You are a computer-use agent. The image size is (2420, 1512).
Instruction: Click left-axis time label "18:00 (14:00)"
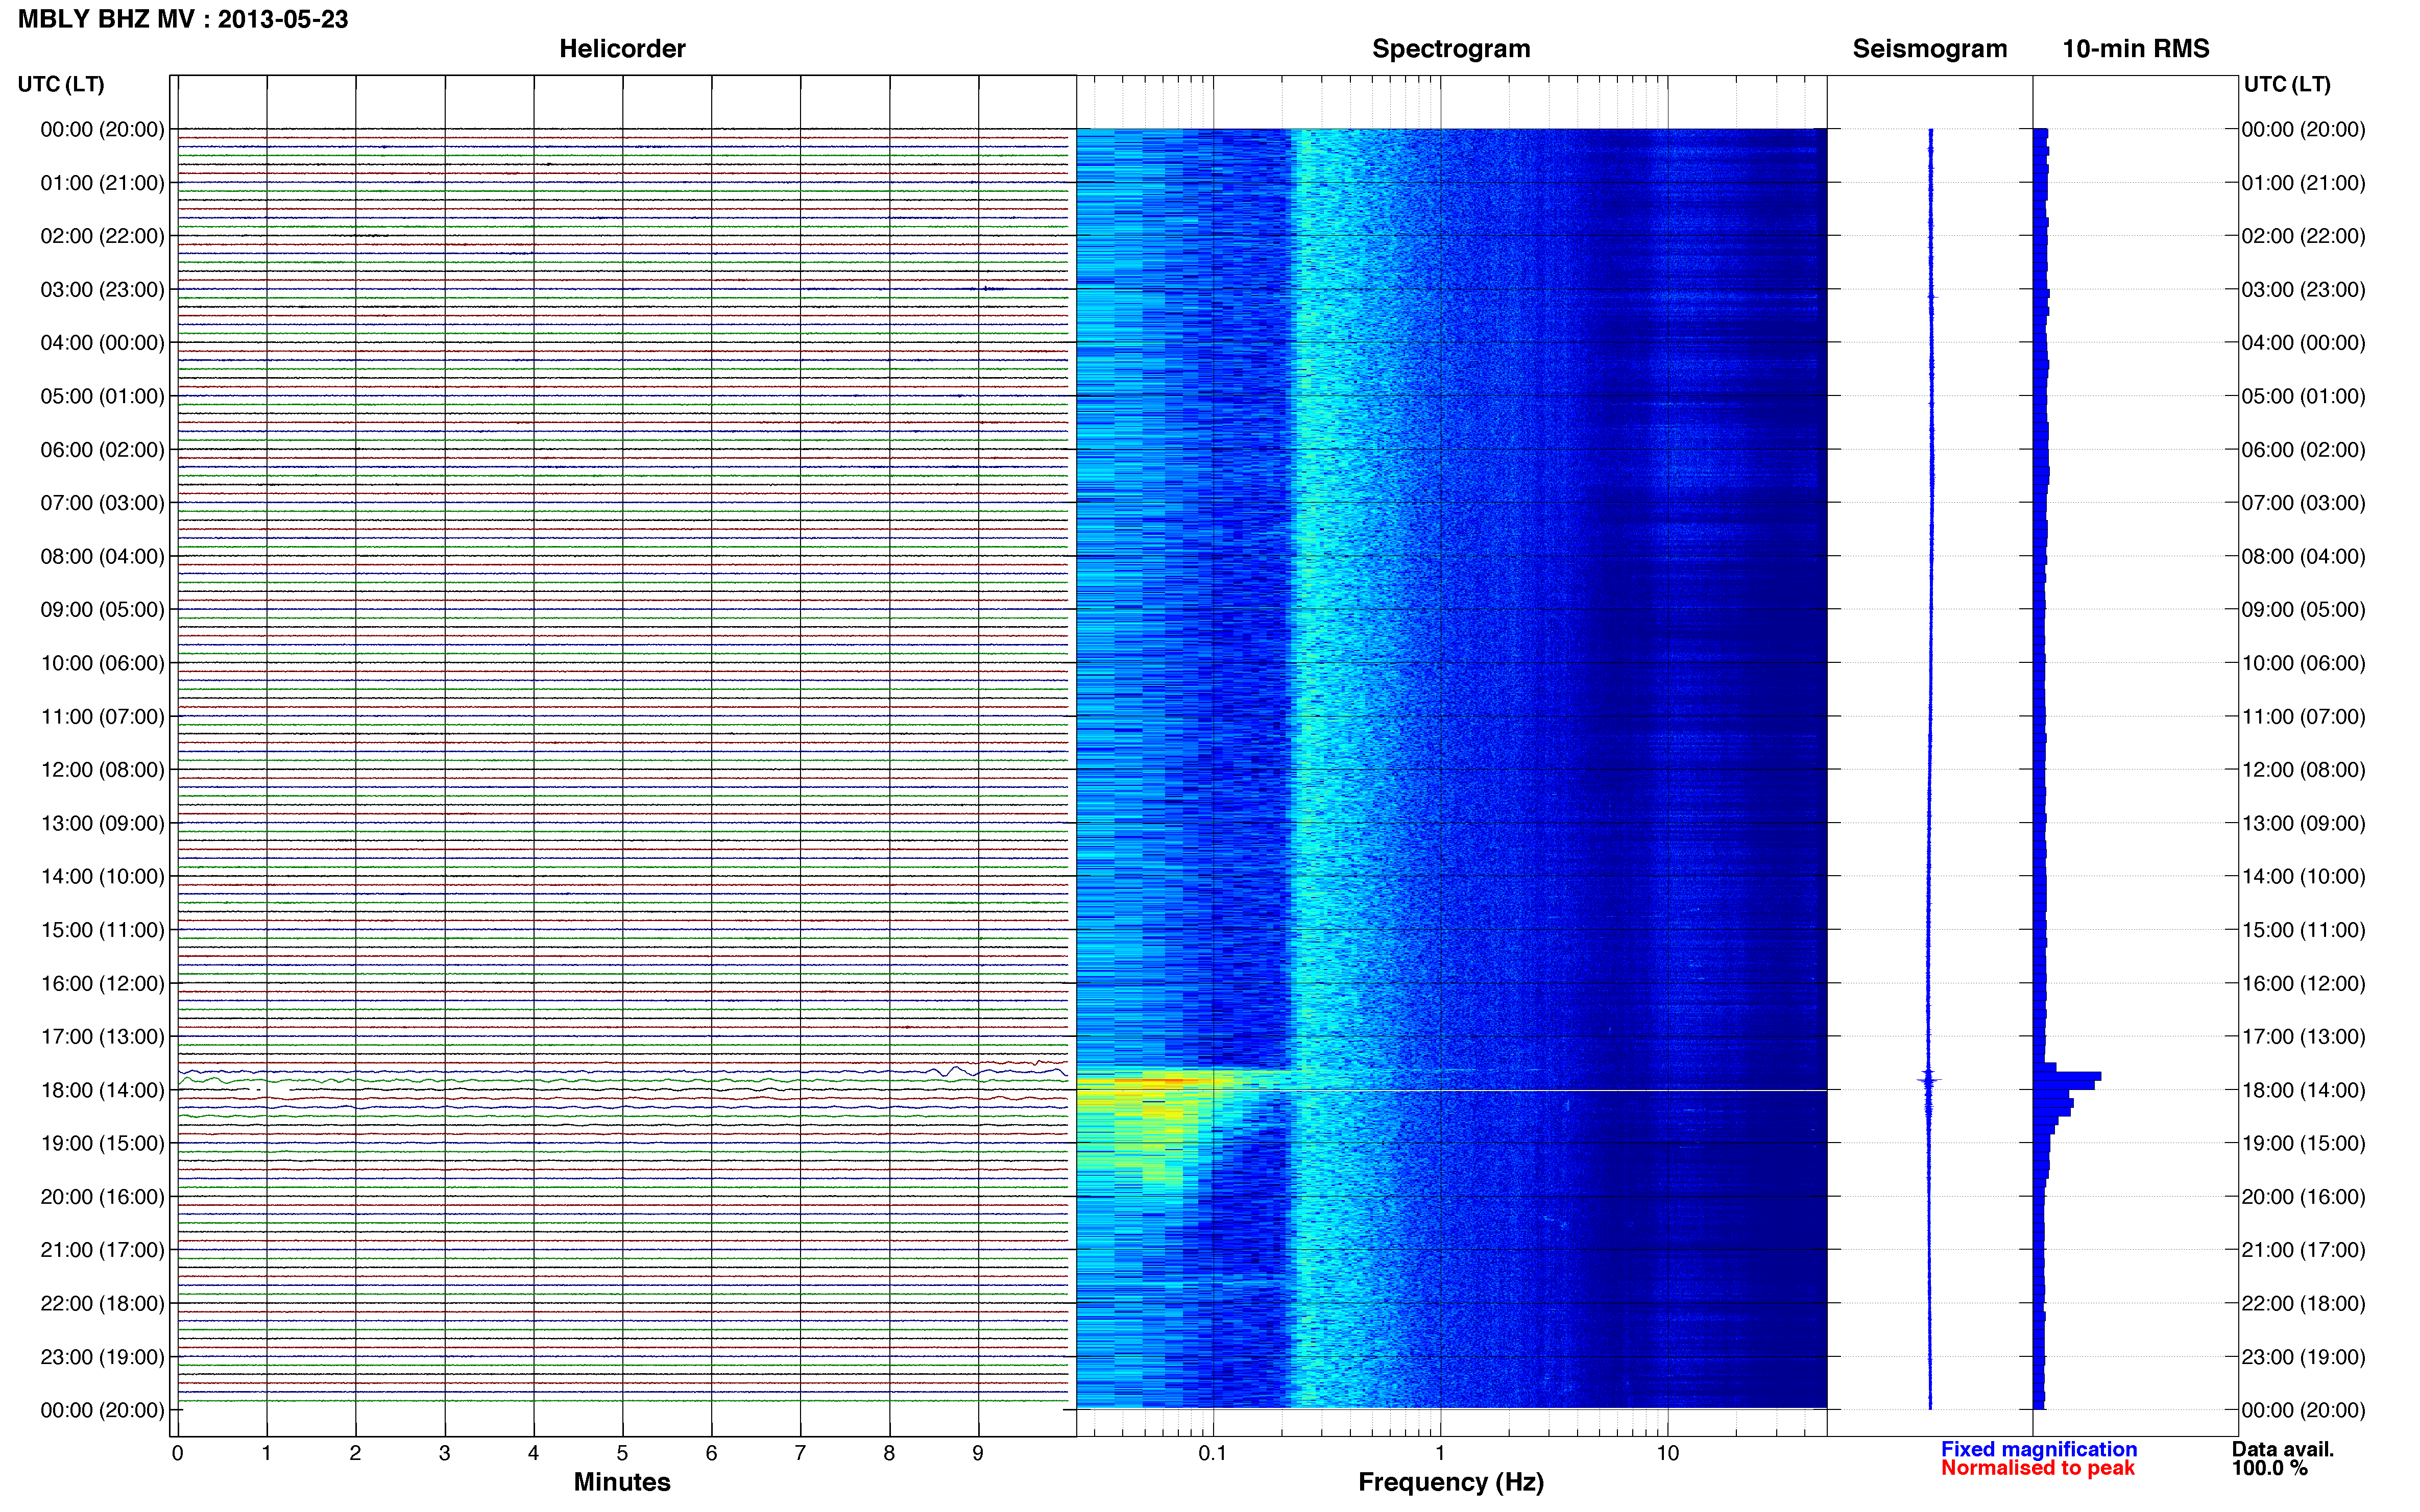[102, 1091]
